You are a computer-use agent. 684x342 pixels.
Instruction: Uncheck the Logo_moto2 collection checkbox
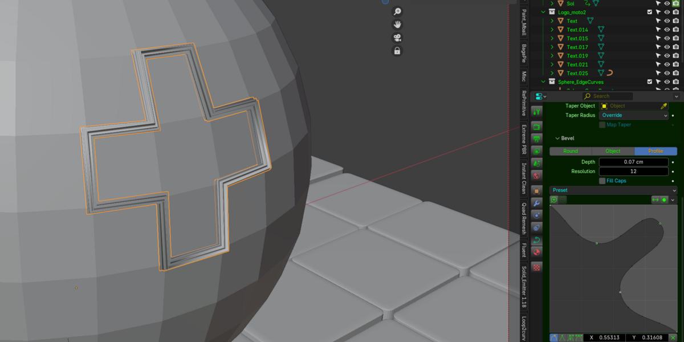pyautogui.click(x=650, y=12)
